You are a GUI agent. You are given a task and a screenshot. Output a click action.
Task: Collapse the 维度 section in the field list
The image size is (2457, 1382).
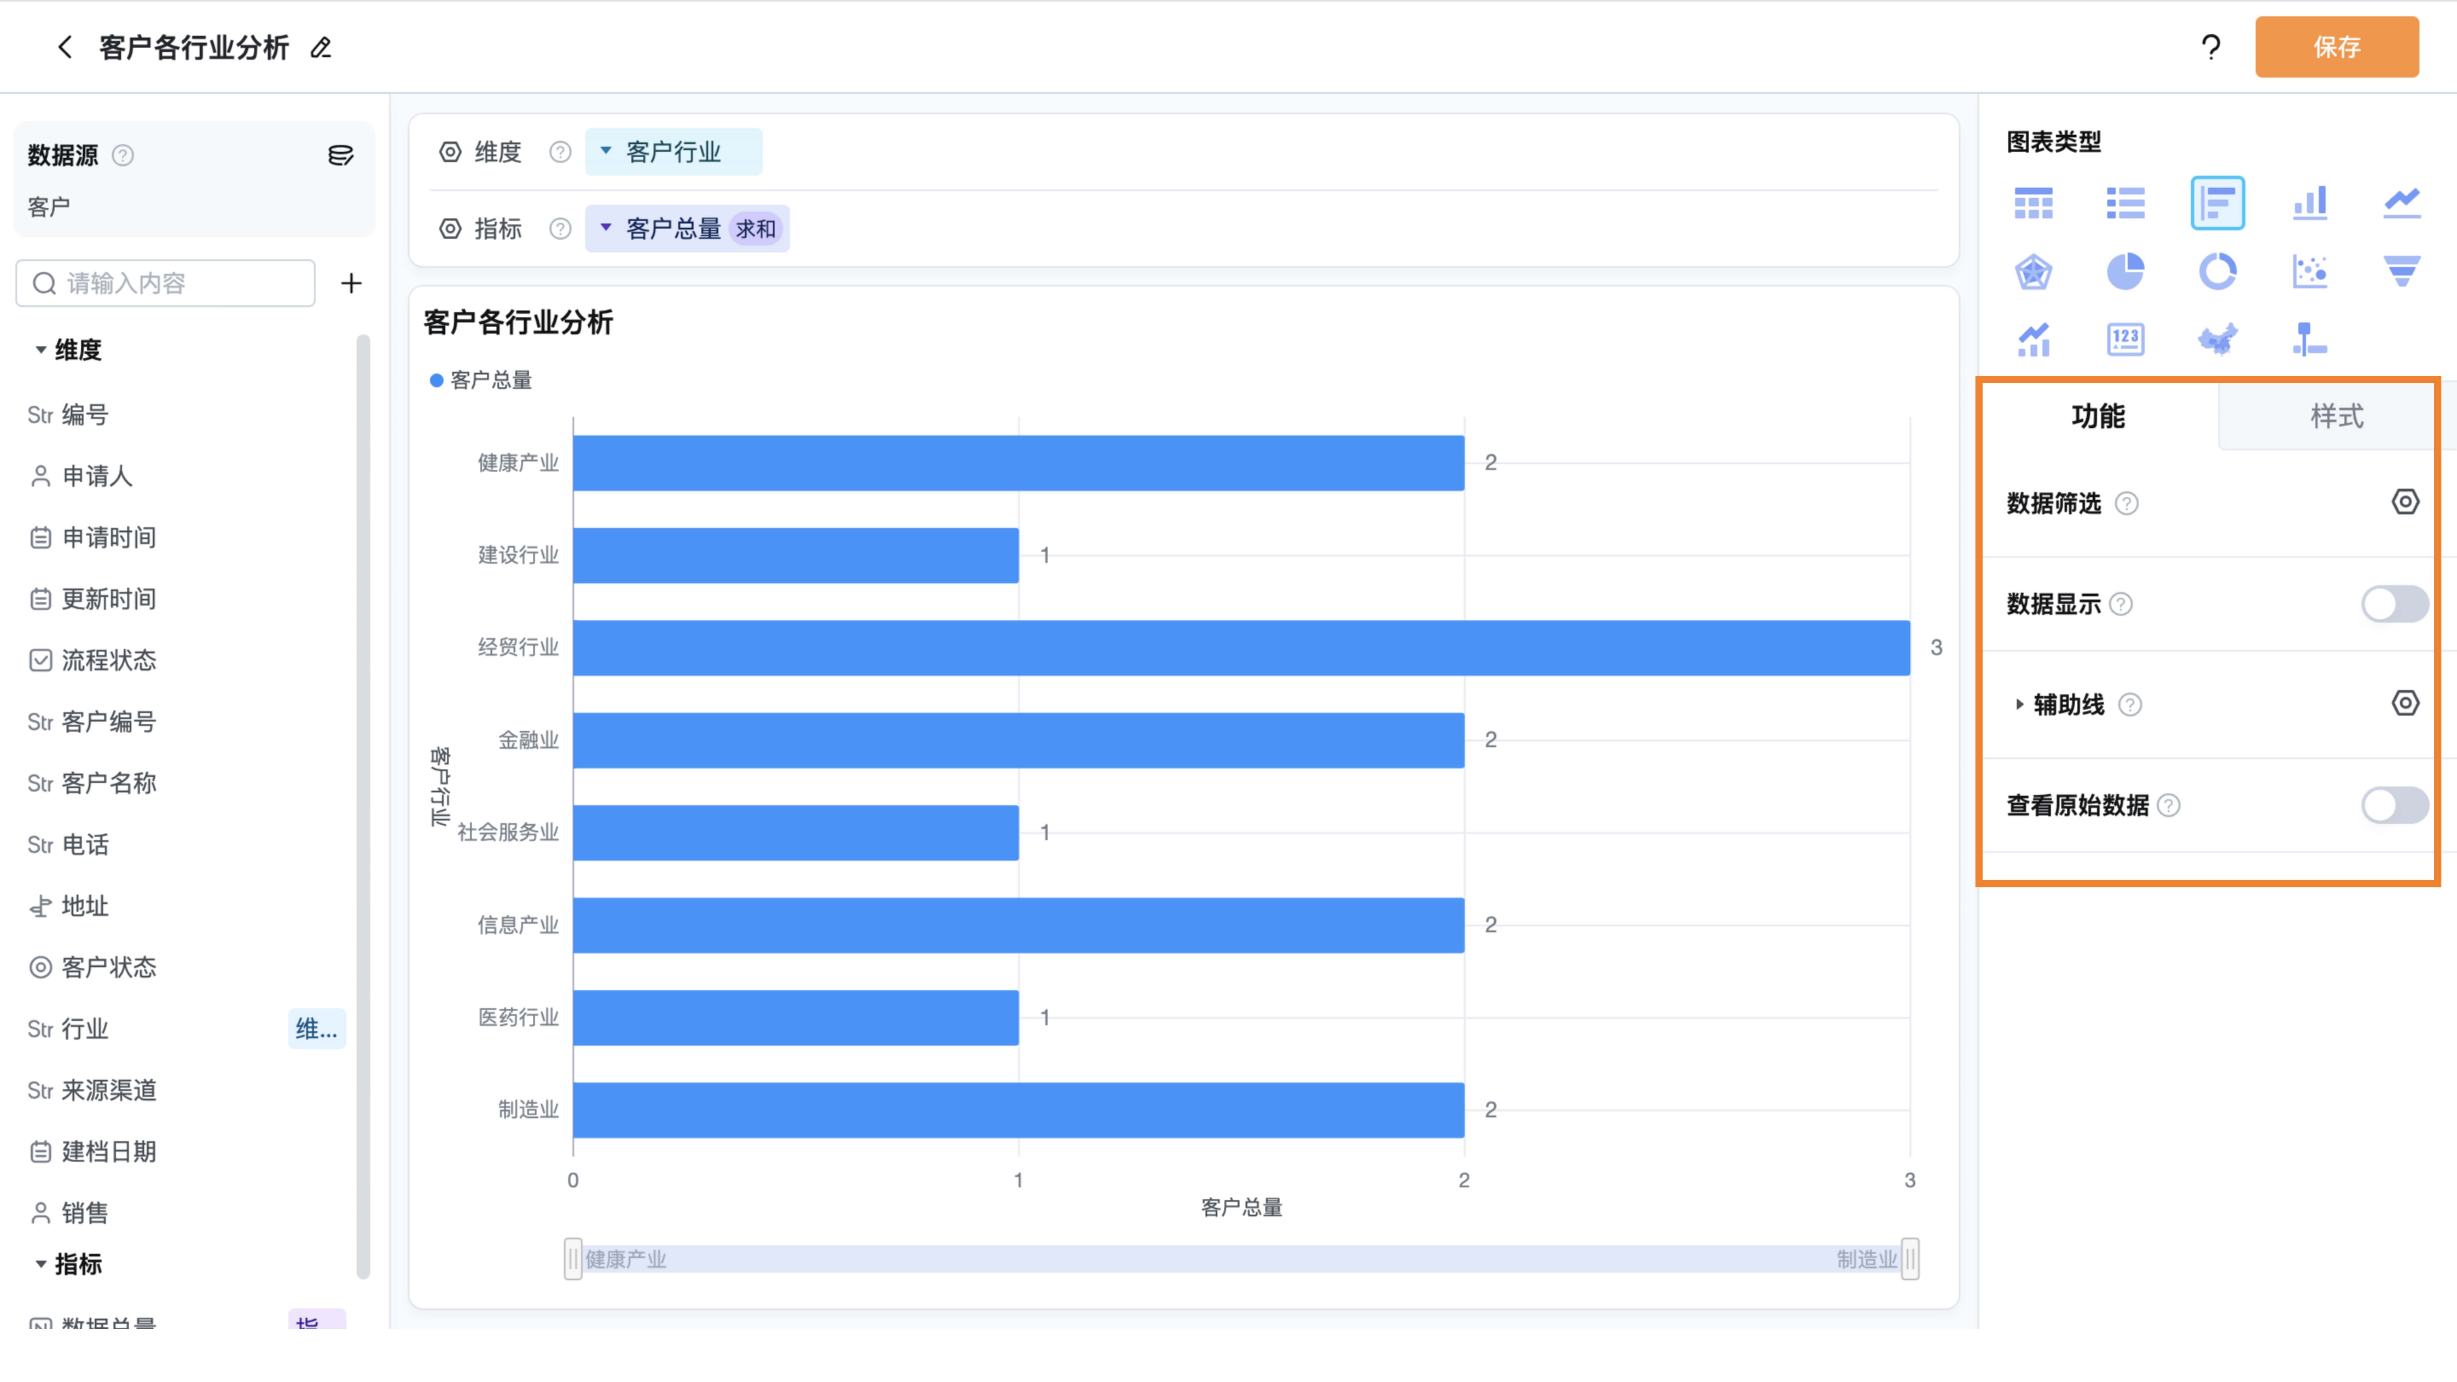click(x=41, y=350)
